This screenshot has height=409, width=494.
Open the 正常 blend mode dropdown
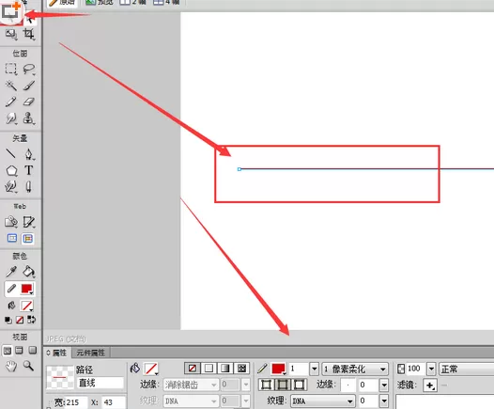coord(467,369)
